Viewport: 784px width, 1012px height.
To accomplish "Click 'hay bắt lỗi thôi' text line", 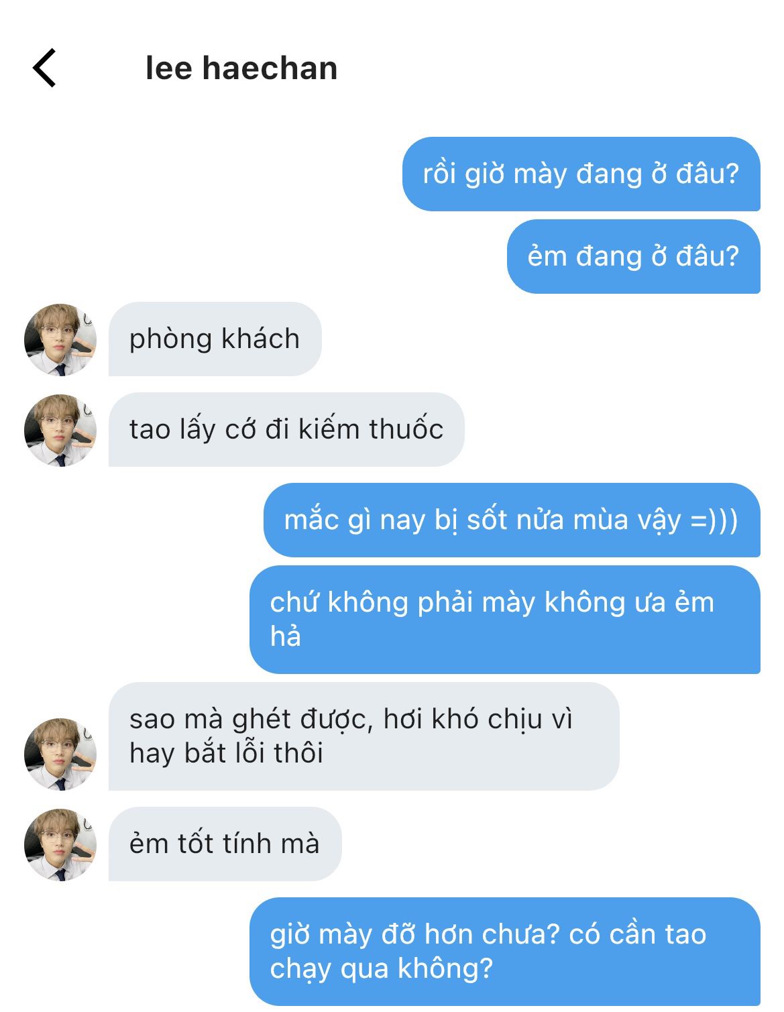I will coord(226,753).
